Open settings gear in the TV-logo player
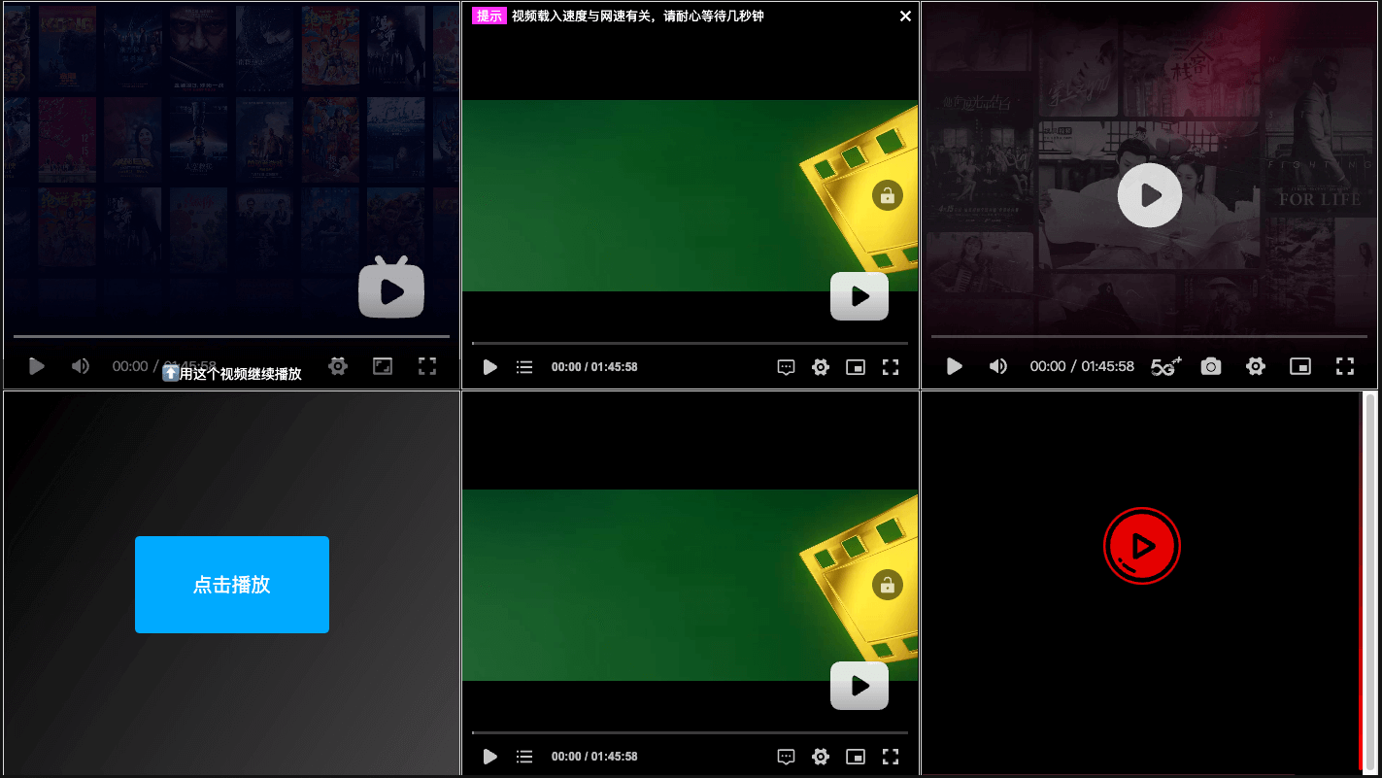 click(338, 366)
